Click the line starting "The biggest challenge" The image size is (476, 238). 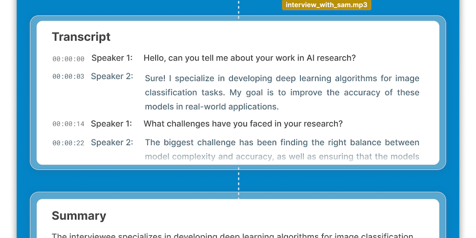(282, 142)
